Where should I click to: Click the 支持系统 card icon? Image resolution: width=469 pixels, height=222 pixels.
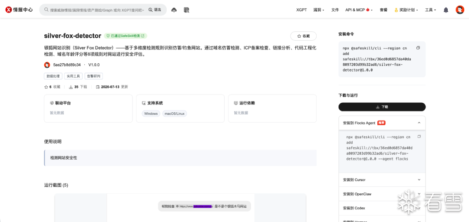click(x=144, y=103)
